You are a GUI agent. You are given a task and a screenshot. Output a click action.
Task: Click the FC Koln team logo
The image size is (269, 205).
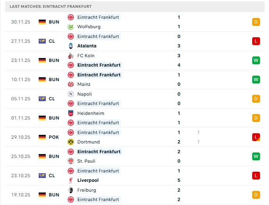(x=71, y=56)
